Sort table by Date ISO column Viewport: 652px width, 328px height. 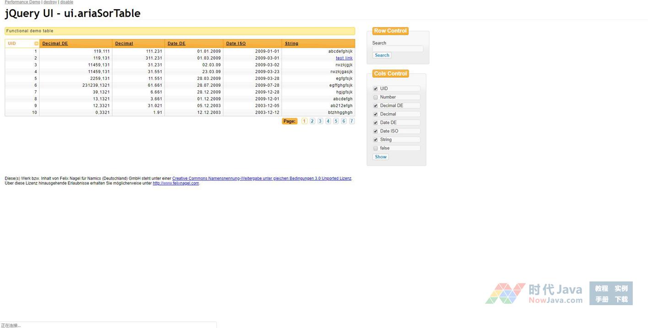pyautogui.click(x=236, y=44)
